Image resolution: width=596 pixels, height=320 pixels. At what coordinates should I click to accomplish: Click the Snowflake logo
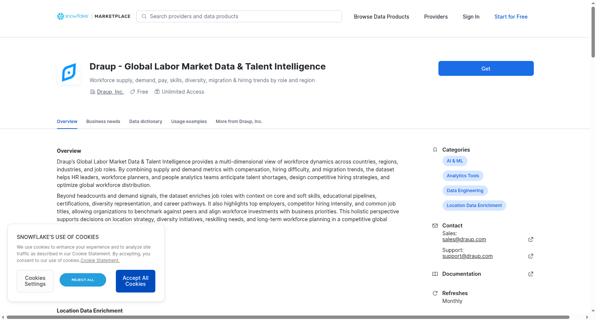[73, 16]
